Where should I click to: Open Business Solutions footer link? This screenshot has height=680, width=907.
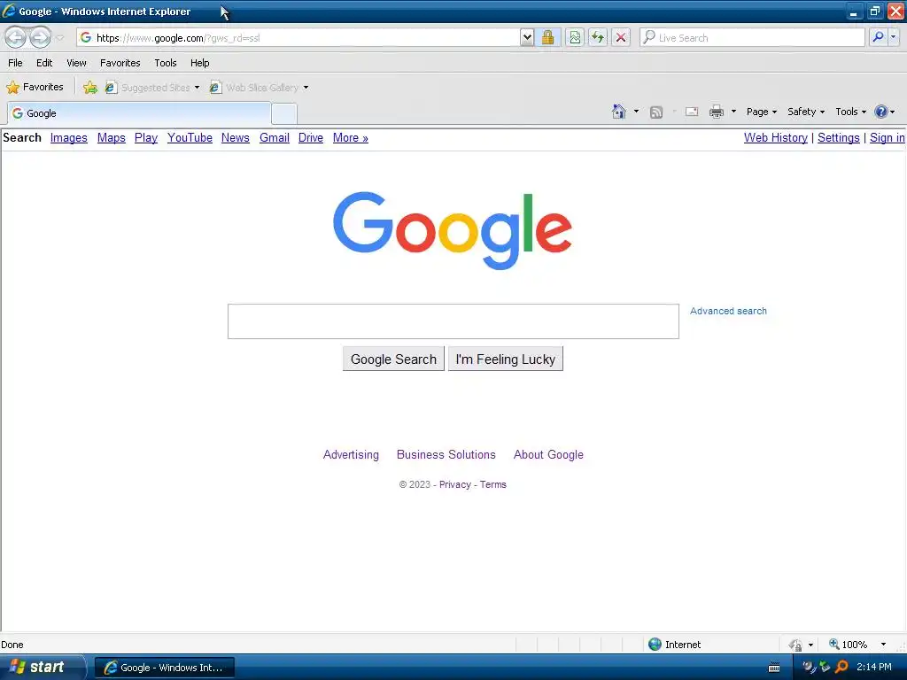tap(446, 454)
